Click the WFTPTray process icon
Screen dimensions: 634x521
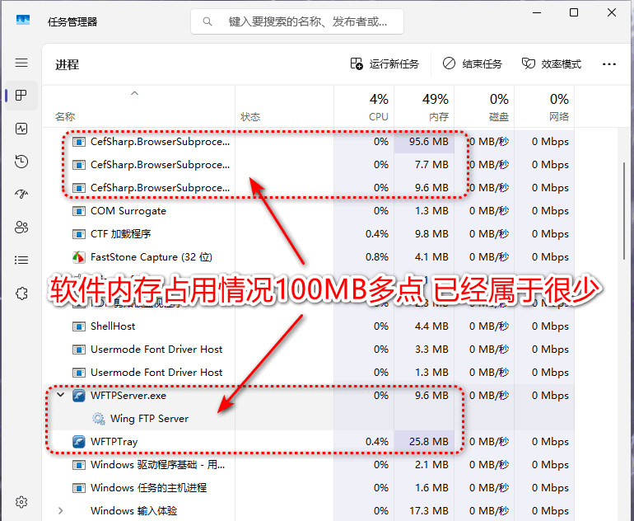[78, 442]
